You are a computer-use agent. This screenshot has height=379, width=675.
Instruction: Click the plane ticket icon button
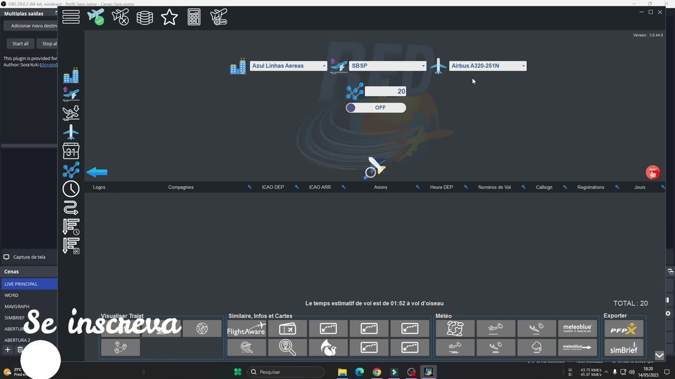click(x=287, y=329)
